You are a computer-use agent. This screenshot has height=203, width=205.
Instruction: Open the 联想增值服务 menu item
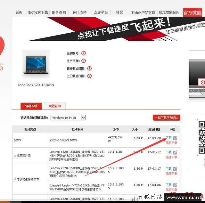(x=169, y=12)
